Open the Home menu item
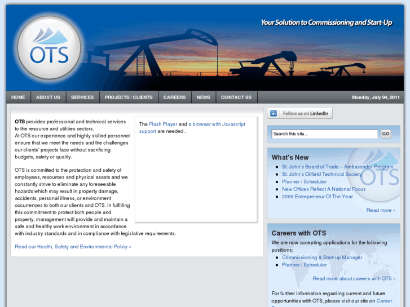Image resolution: width=410 pixels, height=307 pixels. 18,97
